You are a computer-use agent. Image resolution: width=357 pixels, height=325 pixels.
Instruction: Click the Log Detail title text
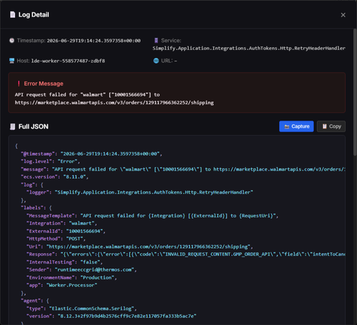point(34,15)
